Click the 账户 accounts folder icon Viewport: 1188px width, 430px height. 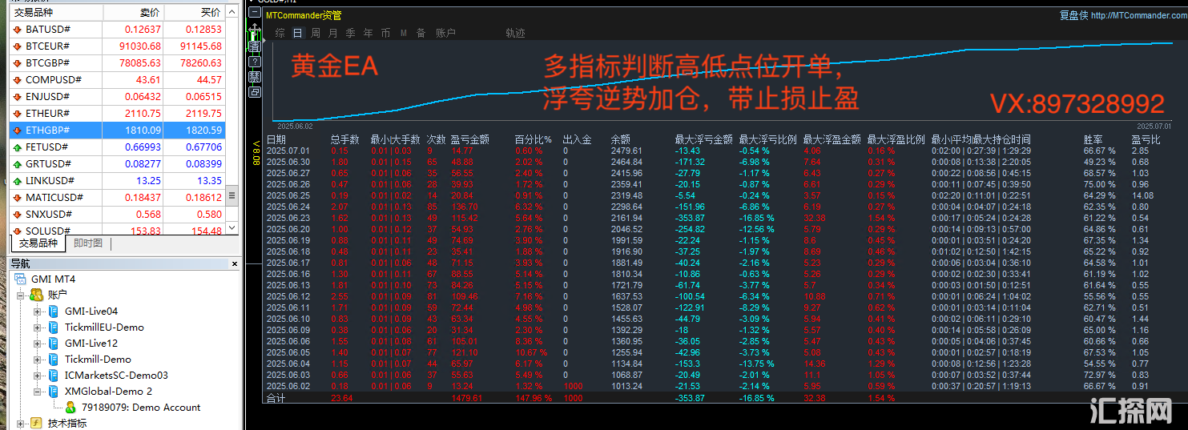click(36, 295)
